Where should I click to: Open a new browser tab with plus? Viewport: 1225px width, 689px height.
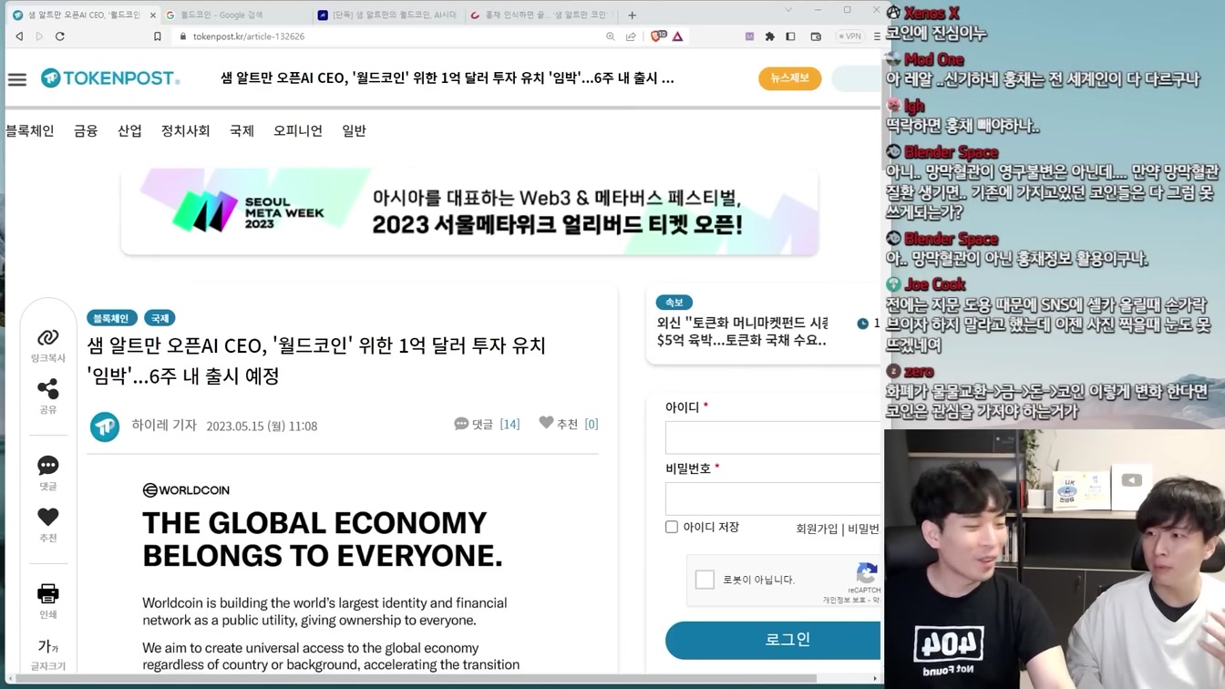click(632, 15)
